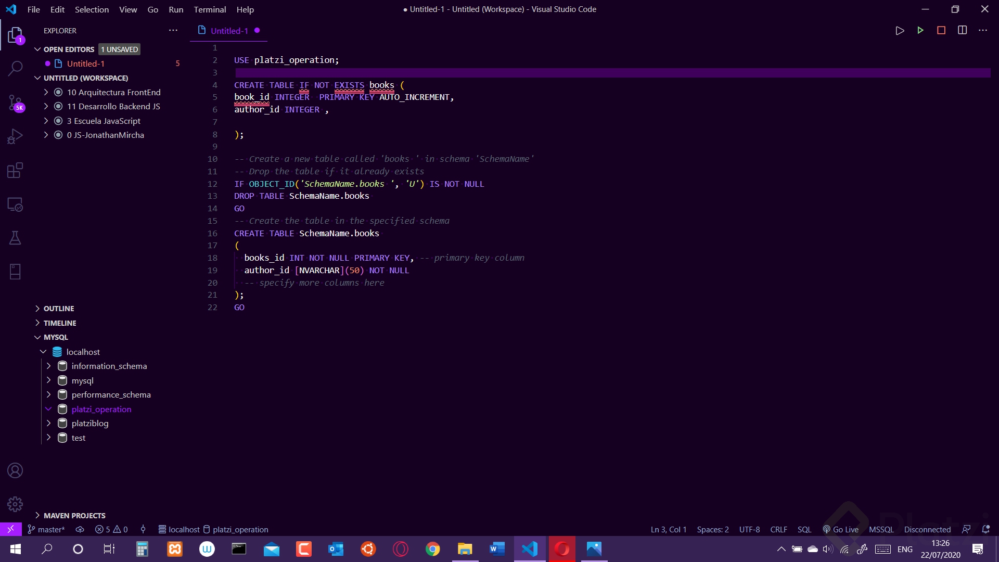Click platzi_operation database in status bar
Image resolution: width=999 pixels, height=562 pixels.
coord(236,529)
